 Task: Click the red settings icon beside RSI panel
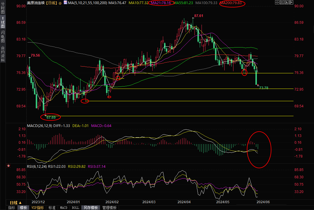pyautogui.click(x=8, y=166)
